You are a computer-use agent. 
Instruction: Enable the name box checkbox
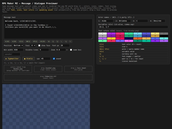coord(71,50)
